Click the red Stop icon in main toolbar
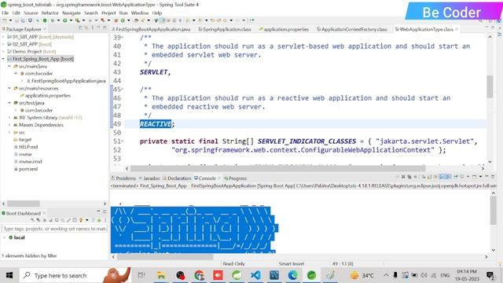Screen dimensions: 503x283 (x=116, y=20)
